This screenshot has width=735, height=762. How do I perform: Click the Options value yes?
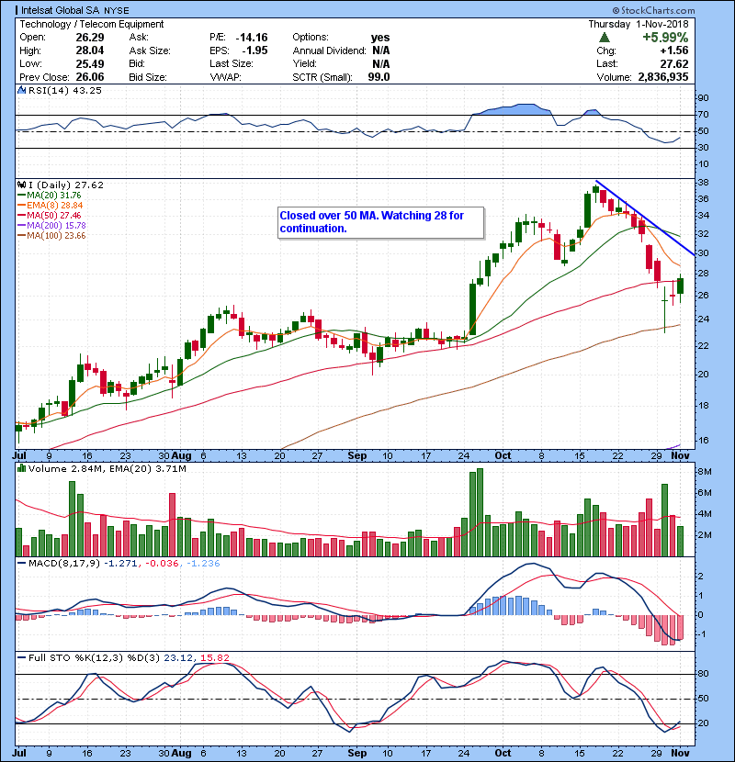coord(380,38)
